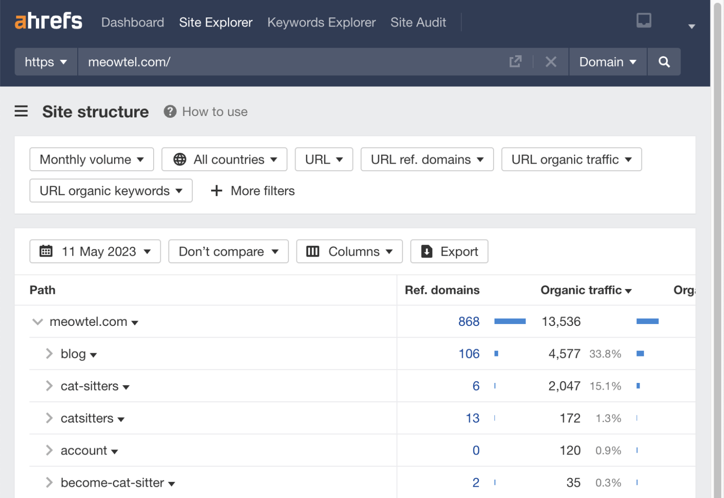Open the hamburger menu beside Site structure
The width and height of the screenshot is (724, 498).
21,111
